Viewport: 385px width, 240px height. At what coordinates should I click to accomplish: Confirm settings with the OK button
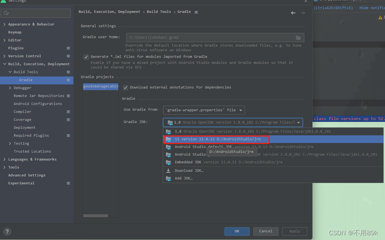tap(237, 231)
